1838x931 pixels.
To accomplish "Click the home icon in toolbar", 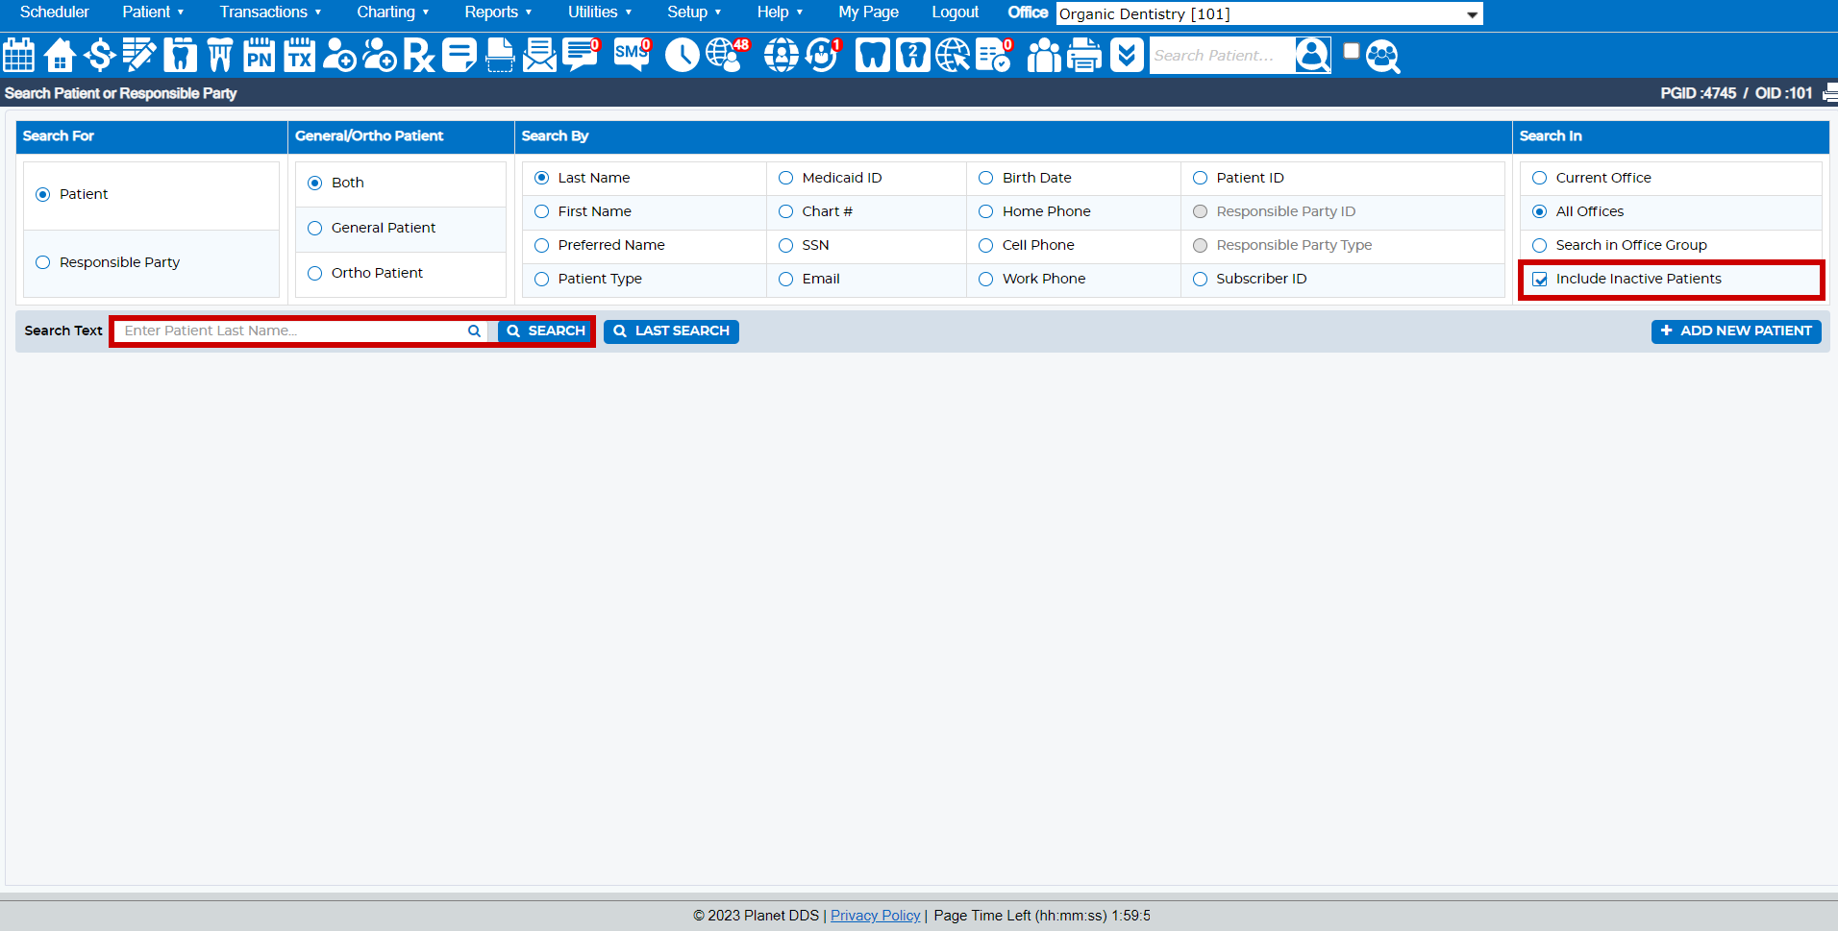I will [60, 55].
